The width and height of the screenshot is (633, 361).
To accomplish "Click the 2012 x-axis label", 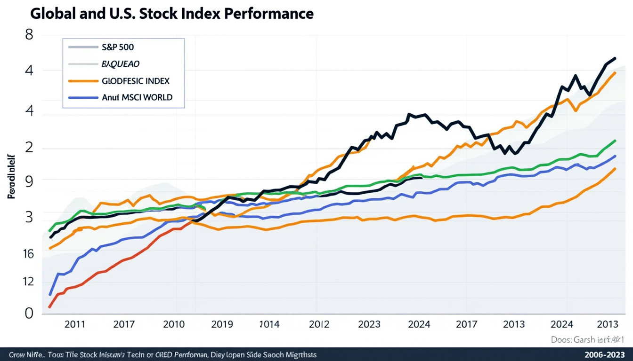I will click(x=319, y=324).
